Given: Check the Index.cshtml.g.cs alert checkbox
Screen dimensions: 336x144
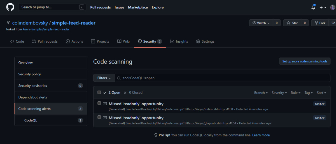Looking at the screenshot, I should coord(99,103).
